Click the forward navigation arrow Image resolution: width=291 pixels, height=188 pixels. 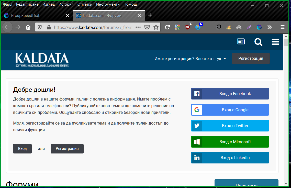(x=18, y=27)
